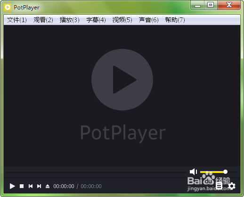Minimize the PotPlayer window
This screenshot has width=244, height=197.
coord(197,5)
